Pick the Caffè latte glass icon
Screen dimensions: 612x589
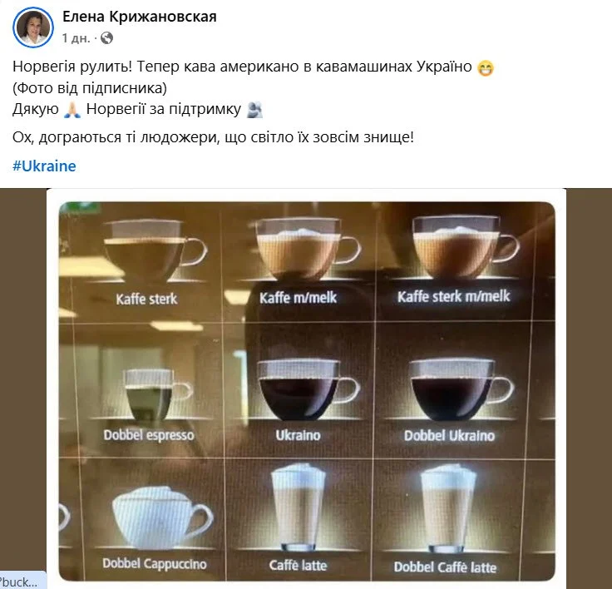pyautogui.click(x=299, y=507)
